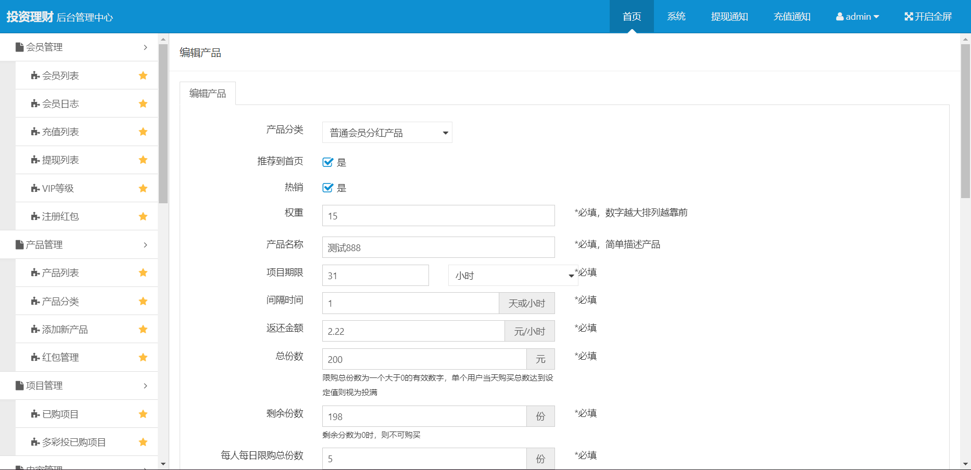Screen dimensions: 971x470
Task: Go to the 首页 top menu
Action: (x=632, y=17)
